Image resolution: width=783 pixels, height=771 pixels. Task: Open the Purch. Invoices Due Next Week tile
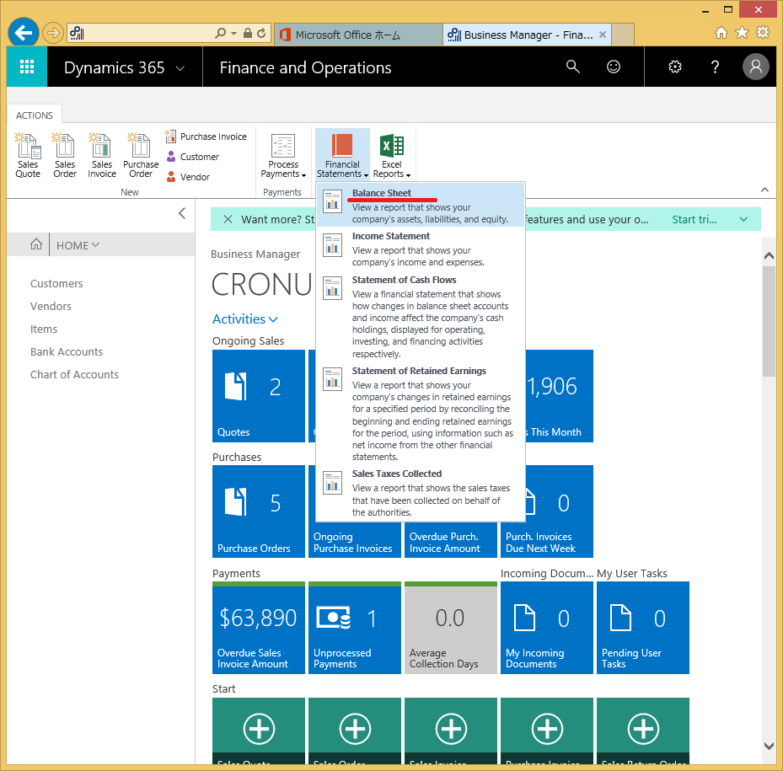tap(547, 511)
